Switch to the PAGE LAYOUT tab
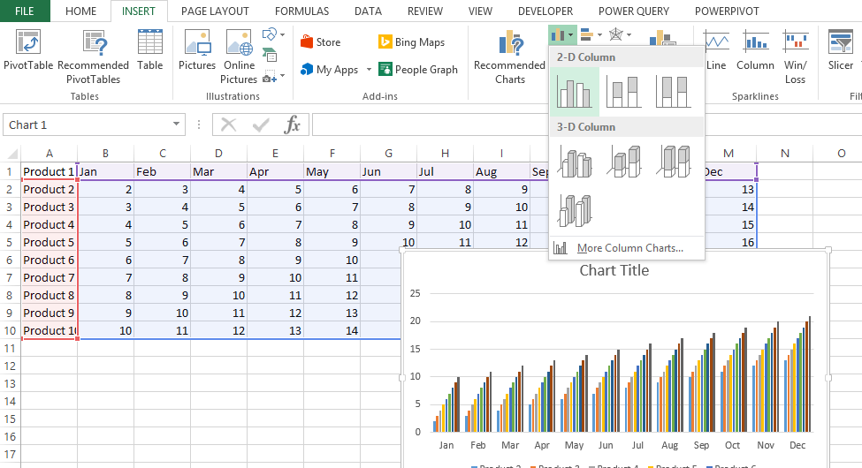This screenshot has height=468, width=862. point(215,11)
